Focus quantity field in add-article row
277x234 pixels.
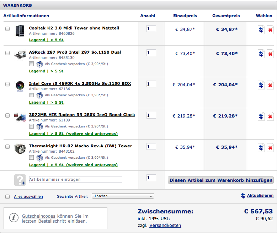(x=151, y=178)
